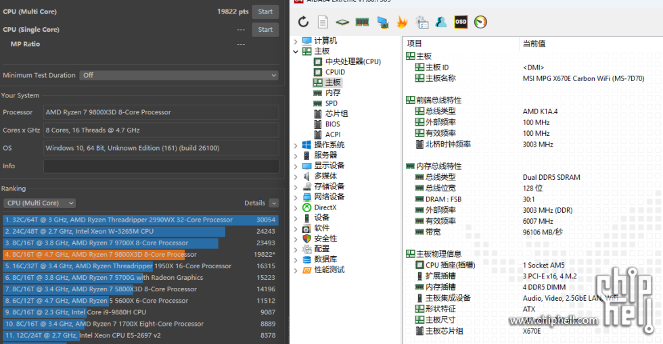The height and width of the screenshot is (344, 663).
Task: Click the 主板芯片组 row
Action: point(533,331)
